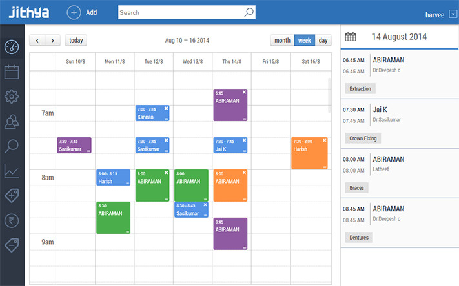Click the plus circle Add icon
The width and height of the screenshot is (459, 286).
click(x=74, y=12)
